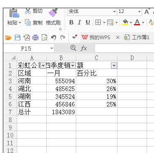
Task: Click cell containing 一月
Action: [x=61, y=73]
